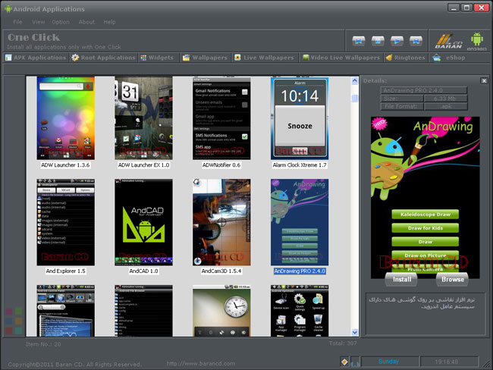Click the .apk file format value

pyautogui.click(x=445, y=106)
